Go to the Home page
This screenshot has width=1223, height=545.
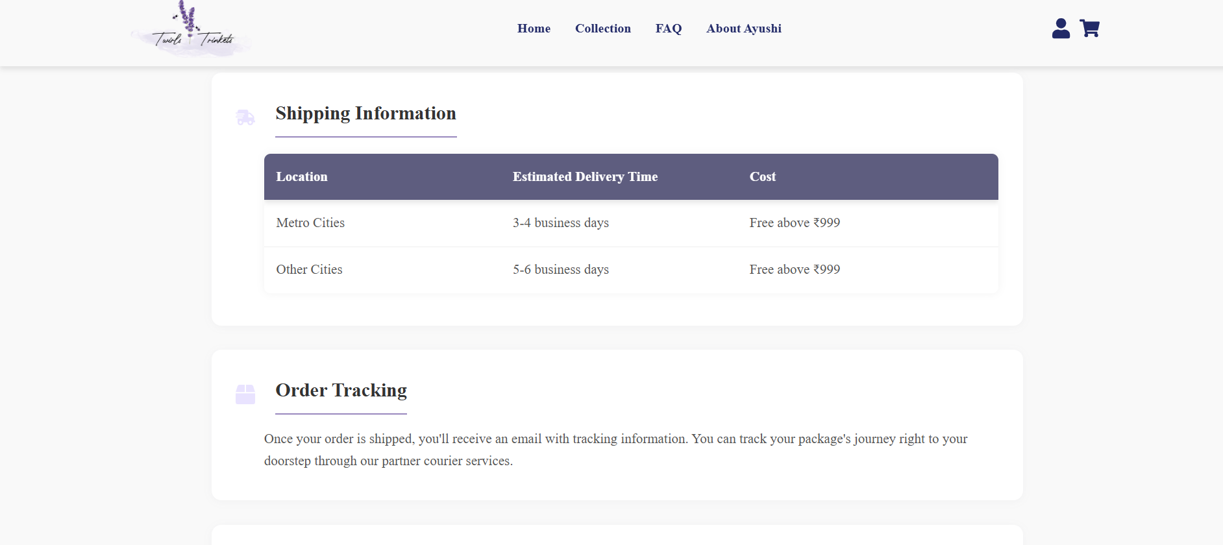534,29
